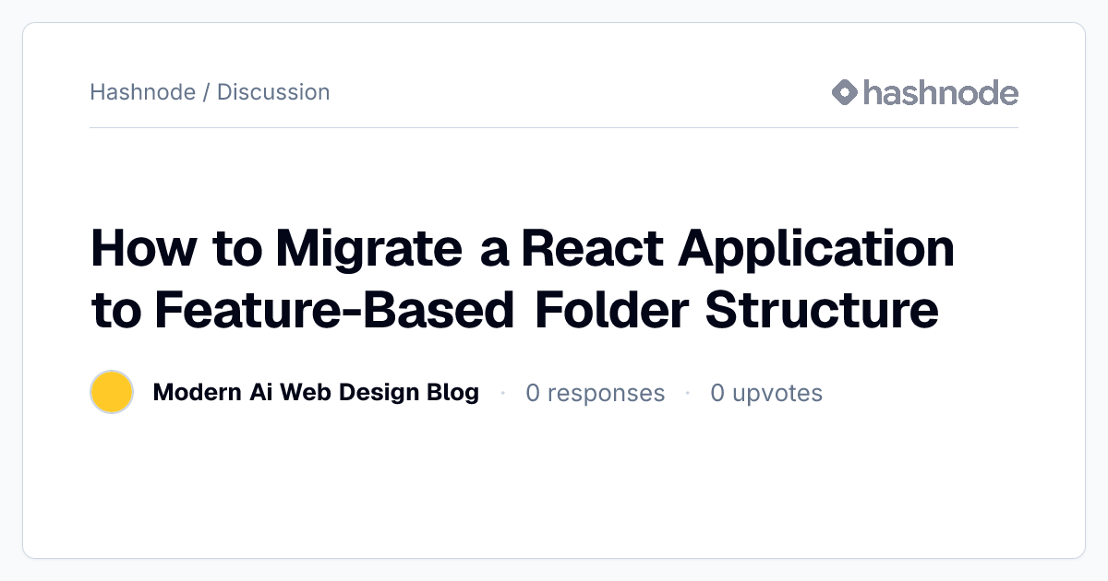This screenshot has width=1108, height=581.
Task: Click the hashnode wordmark text
Action: pos(941,92)
